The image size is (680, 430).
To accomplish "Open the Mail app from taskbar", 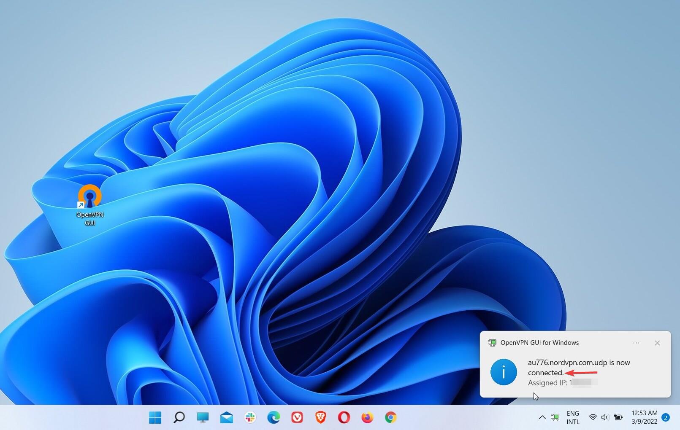I will click(x=226, y=417).
